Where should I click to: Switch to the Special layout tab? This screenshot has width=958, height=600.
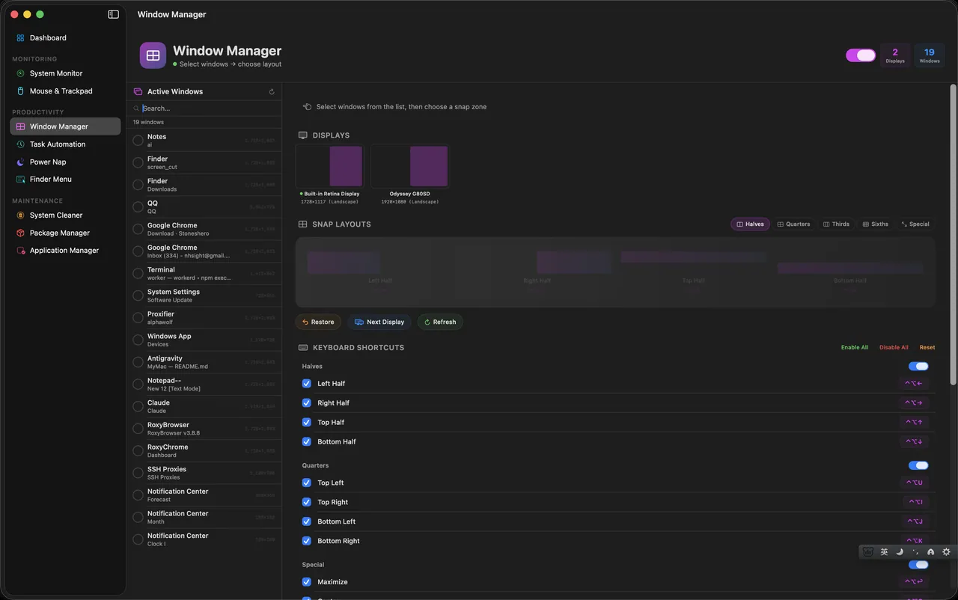pos(915,224)
